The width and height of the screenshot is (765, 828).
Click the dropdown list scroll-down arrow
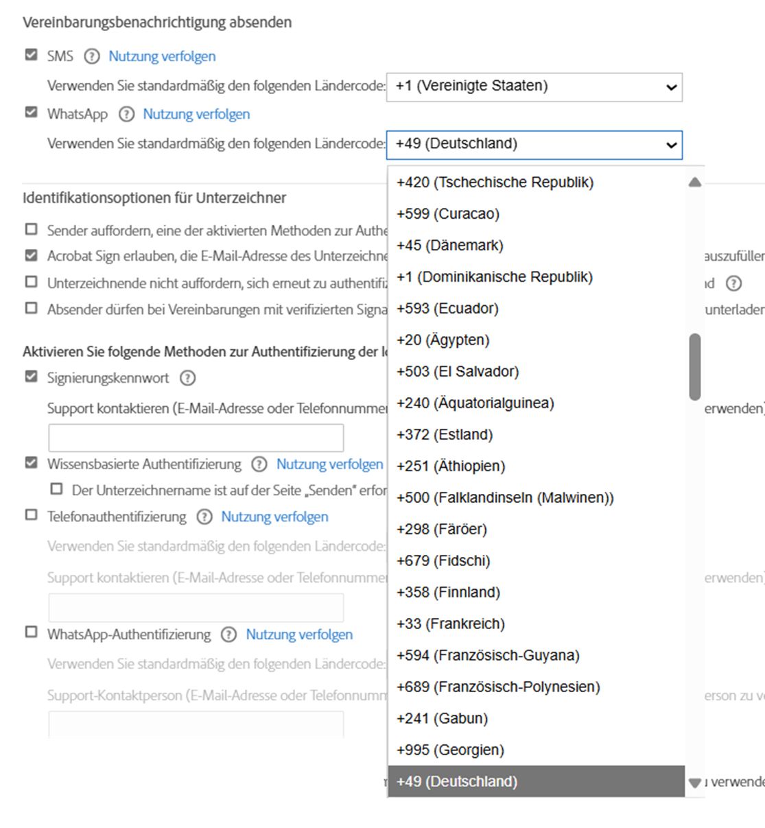tap(695, 783)
